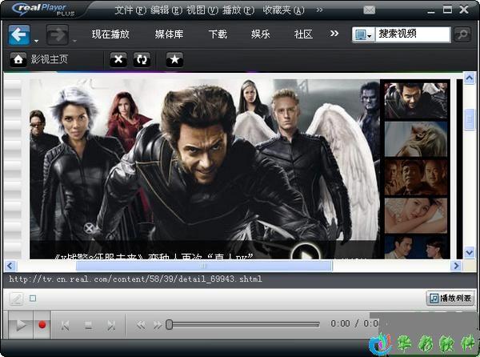Go to the 影视主页 home icon
The width and height of the screenshot is (480, 357).
[x=18, y=59]
